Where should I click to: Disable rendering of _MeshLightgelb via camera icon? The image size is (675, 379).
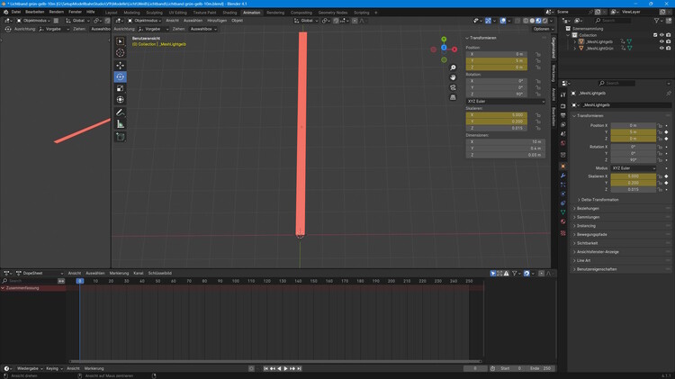669,41
